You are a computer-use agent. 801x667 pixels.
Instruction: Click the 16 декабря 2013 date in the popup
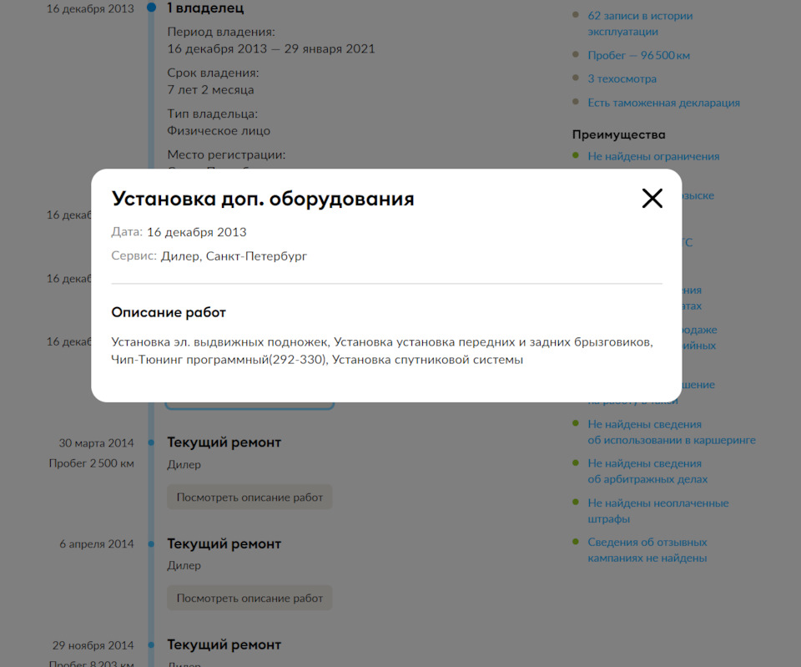(196, 232)
